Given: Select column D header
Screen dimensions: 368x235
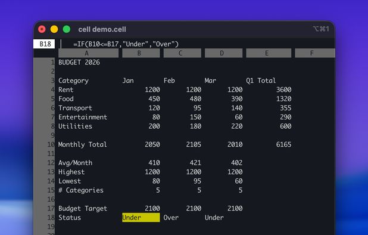Looking at the screenshot, I should 224,53.
